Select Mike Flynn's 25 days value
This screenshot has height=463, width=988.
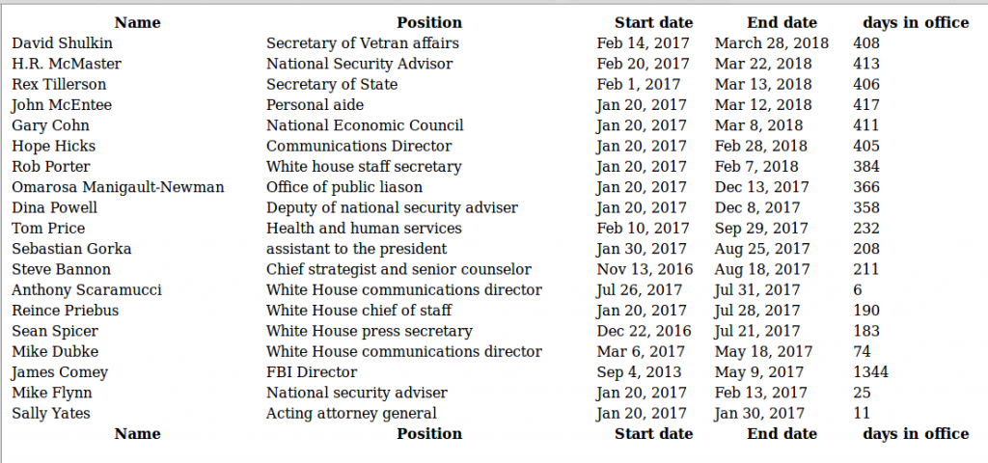[x=862, y=393]
